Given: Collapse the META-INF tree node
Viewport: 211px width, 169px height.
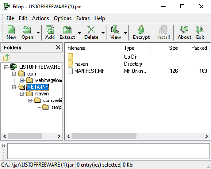Looking at the screenshot, I should [x=14, y=87].
